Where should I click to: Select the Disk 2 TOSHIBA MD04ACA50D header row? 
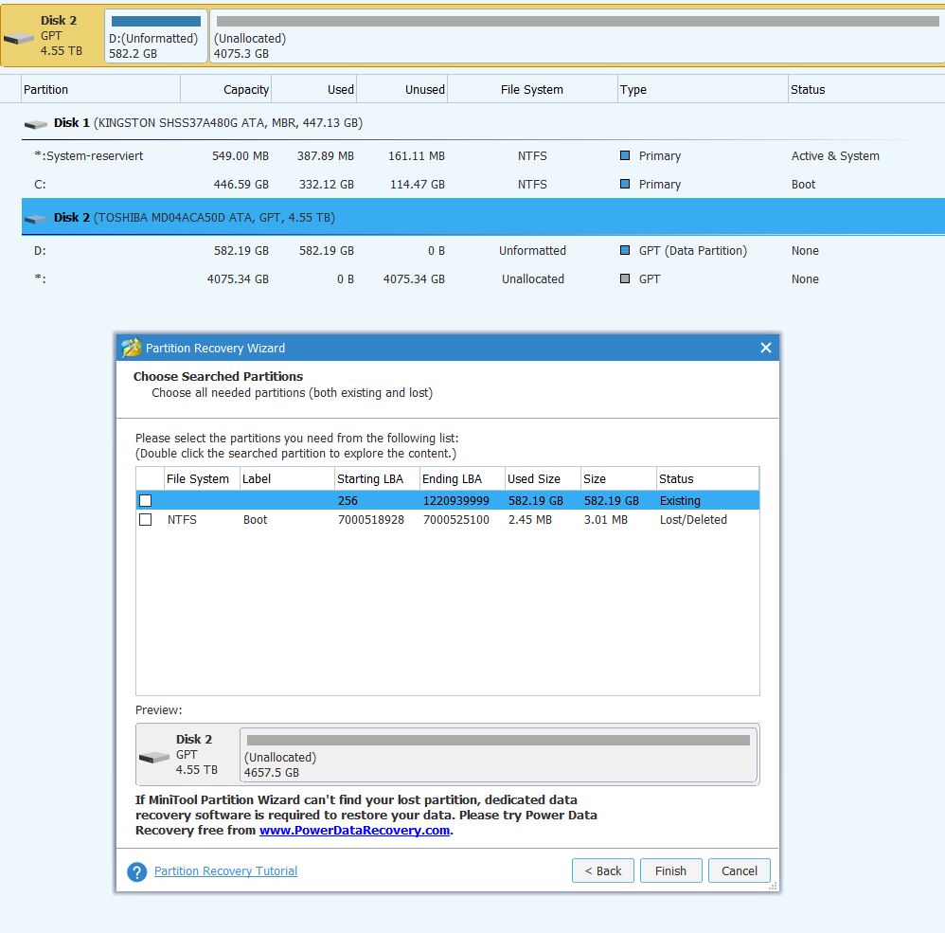pos(483,217)
